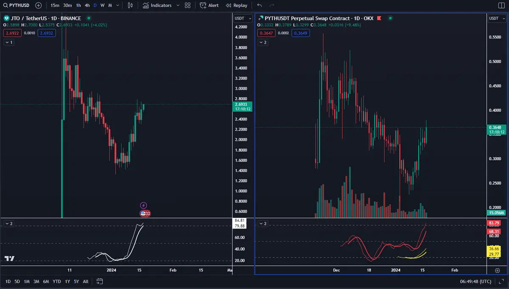Collapse the PYTHUSDT chart indicator legend 2
The width and height of the screenshot is (509, 289).
click(263, 42)
